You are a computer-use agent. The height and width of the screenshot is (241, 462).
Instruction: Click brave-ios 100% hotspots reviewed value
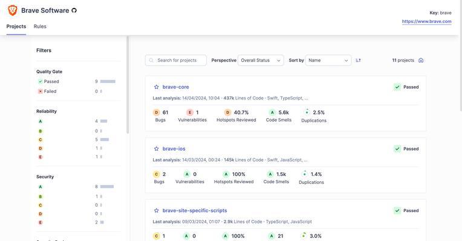(x=239, y=174)
